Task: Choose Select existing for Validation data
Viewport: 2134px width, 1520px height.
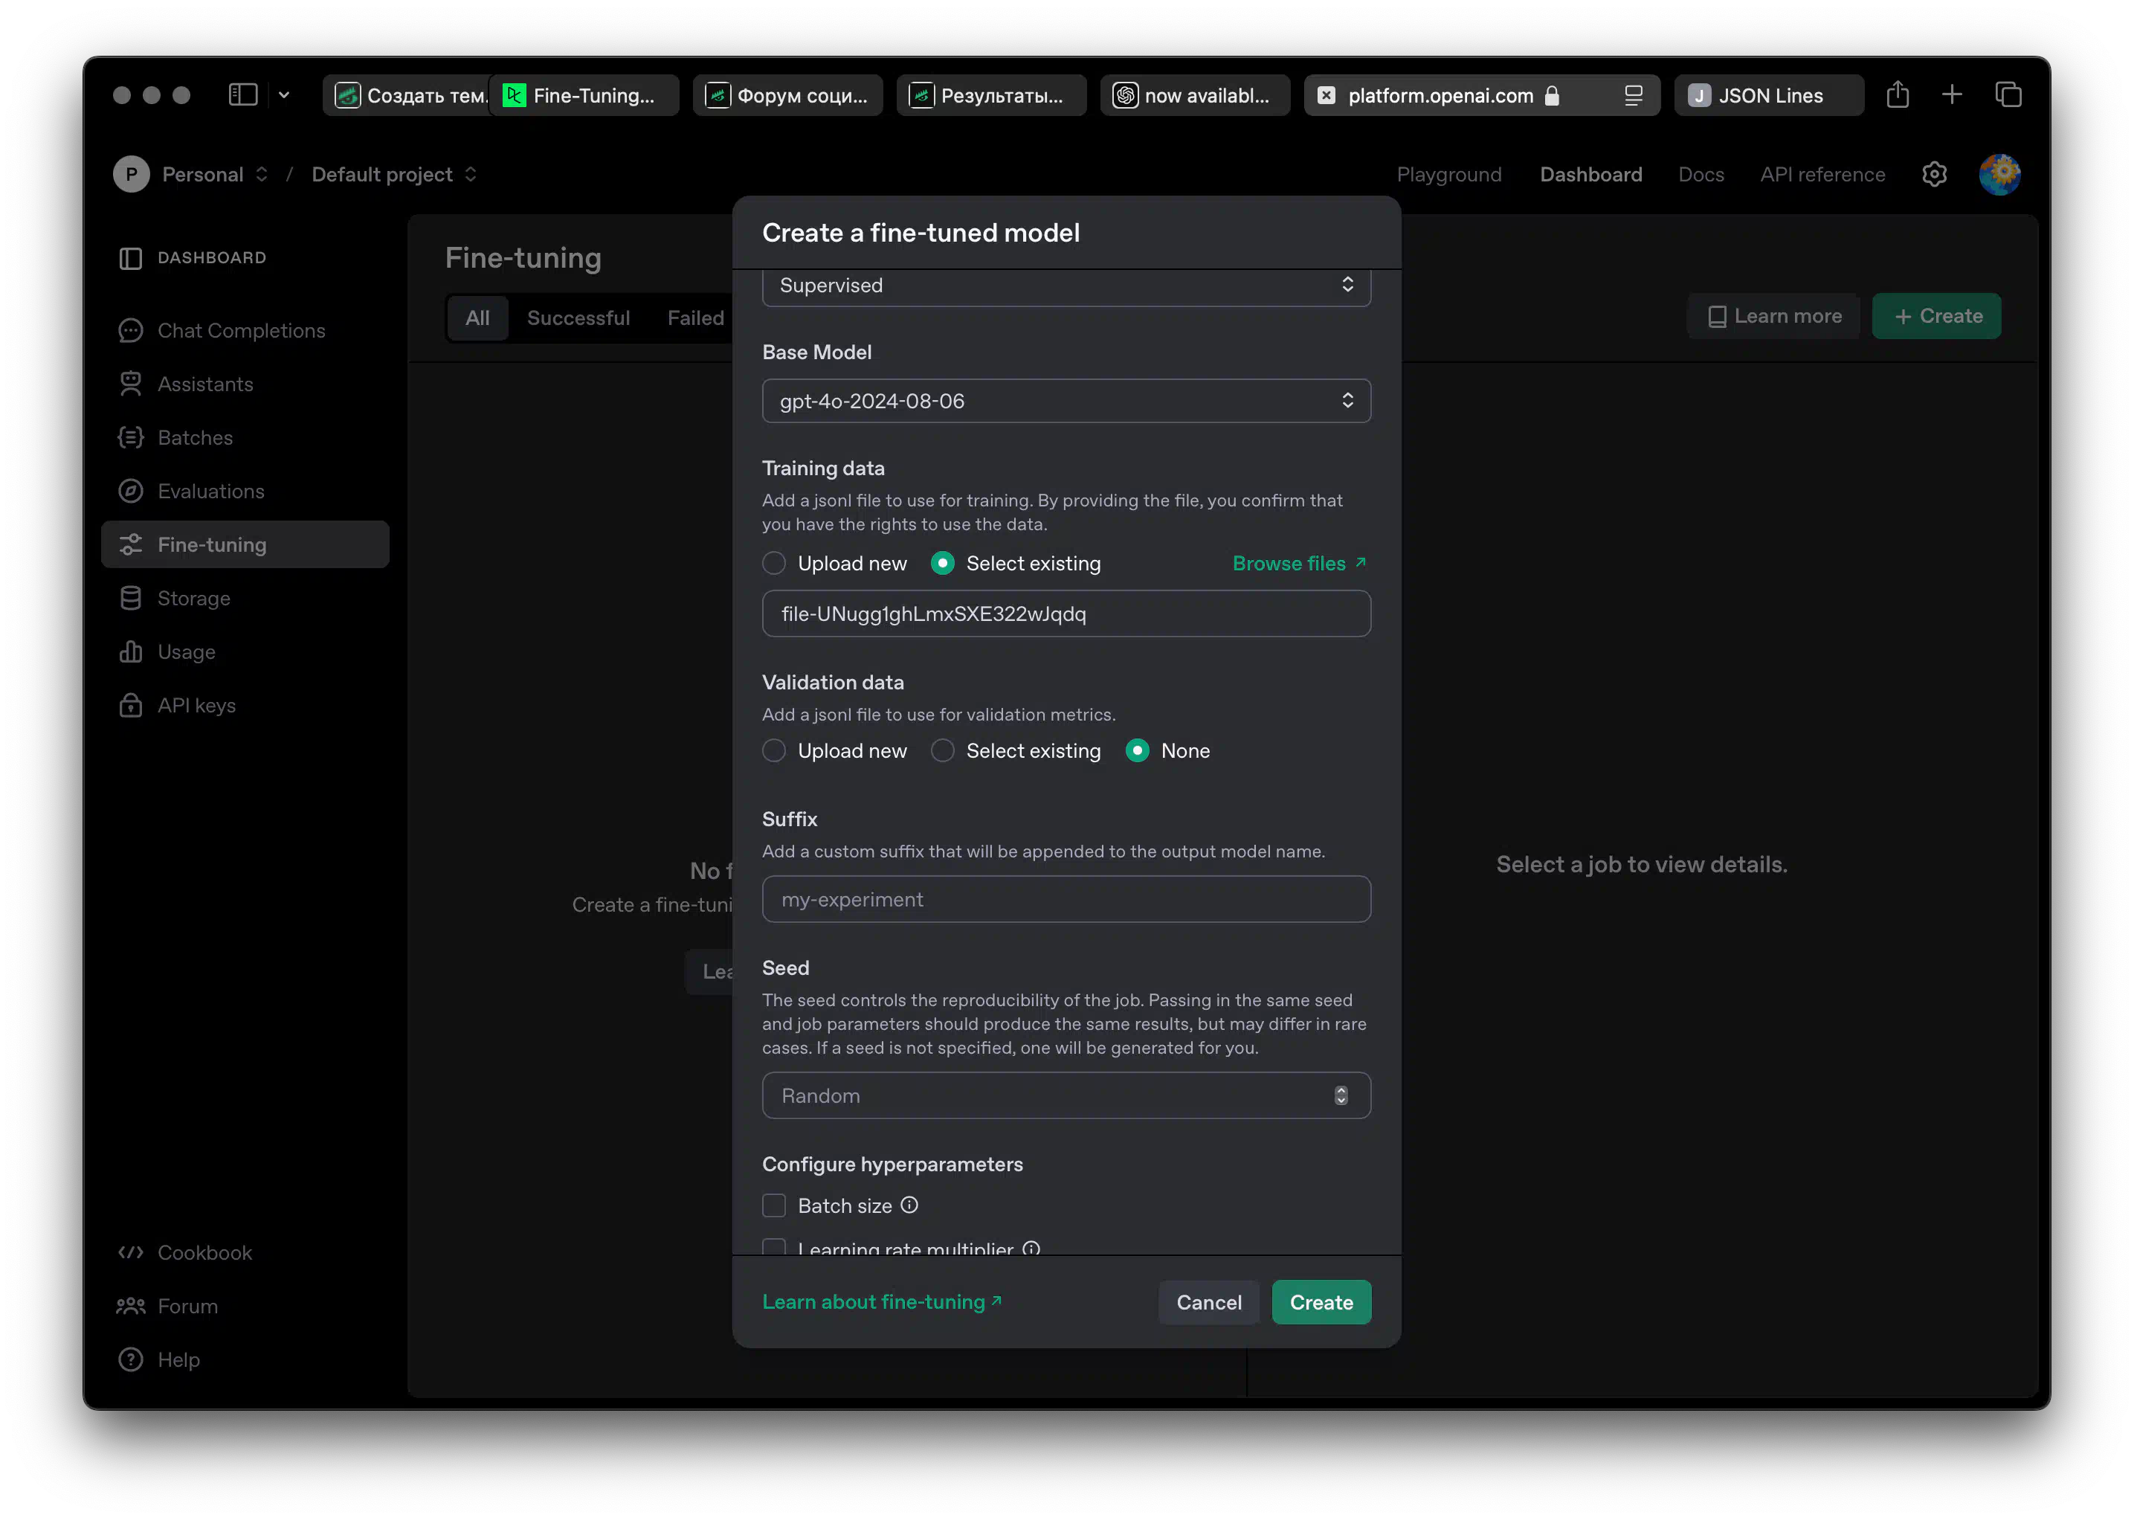Action: click(941, 750)
